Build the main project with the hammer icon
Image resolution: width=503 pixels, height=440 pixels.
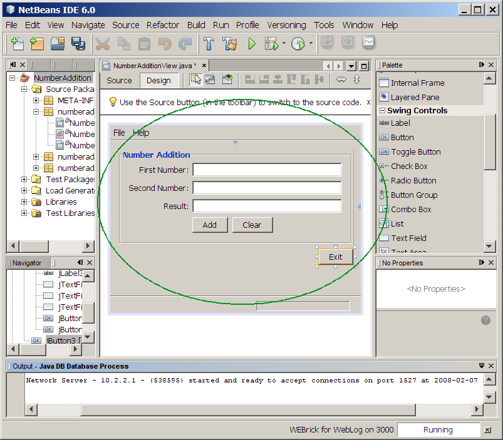(209, 44)
